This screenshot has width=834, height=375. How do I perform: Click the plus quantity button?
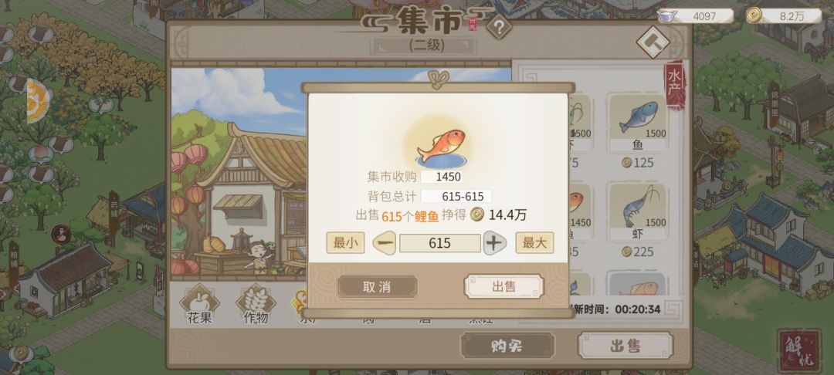pyautogui.click(x=495, y=243)
